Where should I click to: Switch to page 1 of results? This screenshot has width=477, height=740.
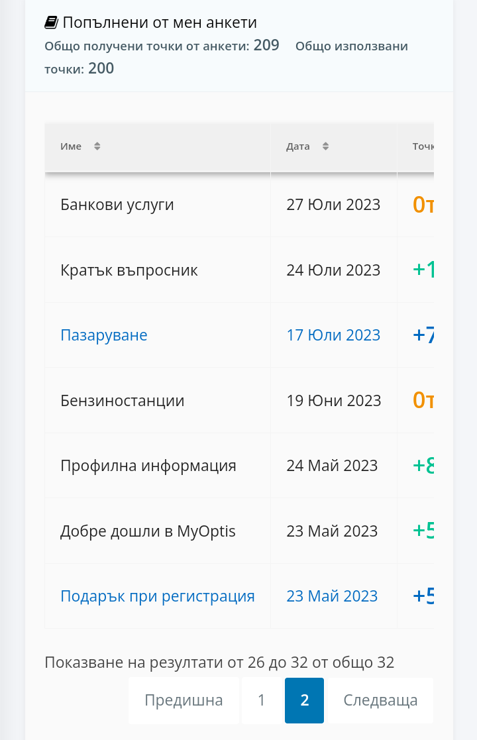point(262,700)
